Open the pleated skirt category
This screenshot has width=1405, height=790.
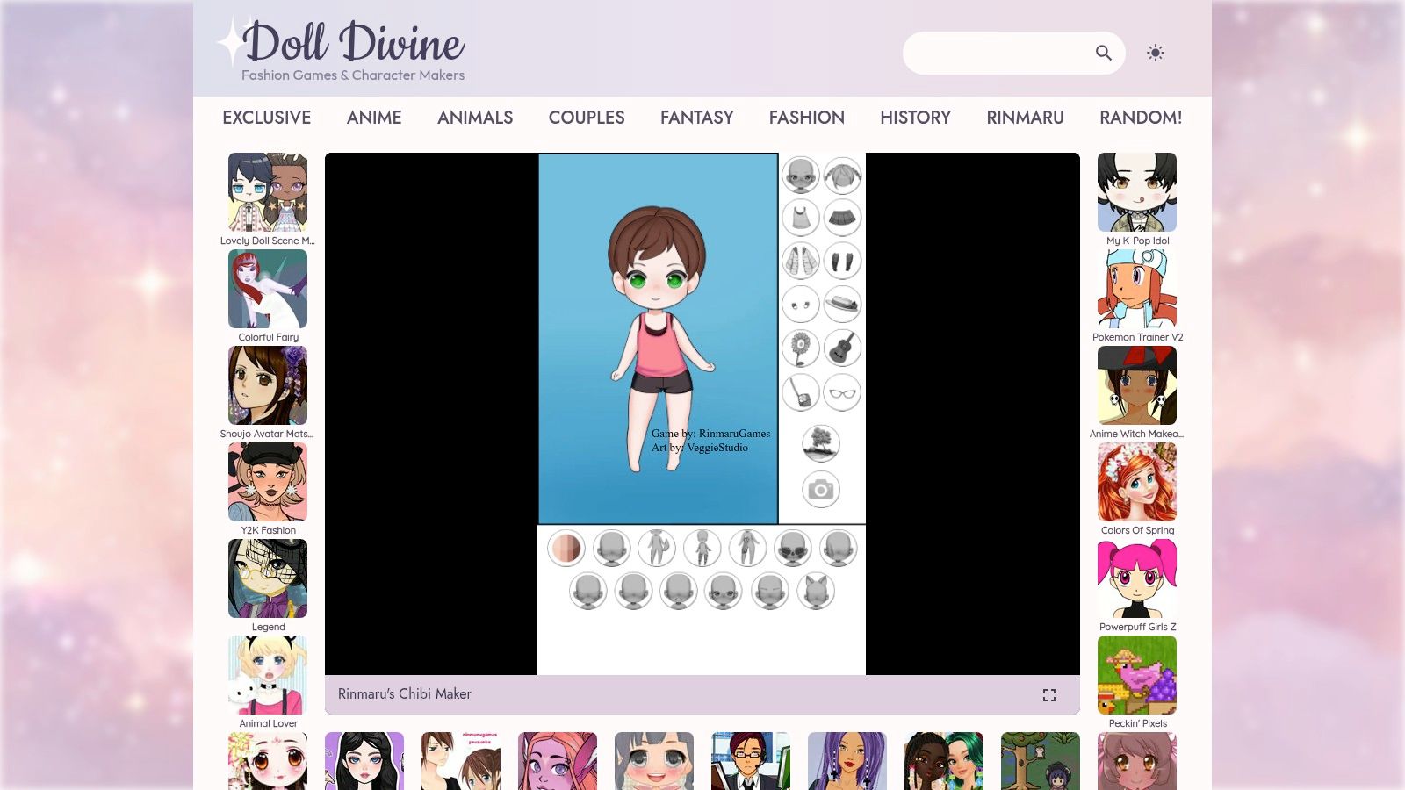click(x=842, y=218)
